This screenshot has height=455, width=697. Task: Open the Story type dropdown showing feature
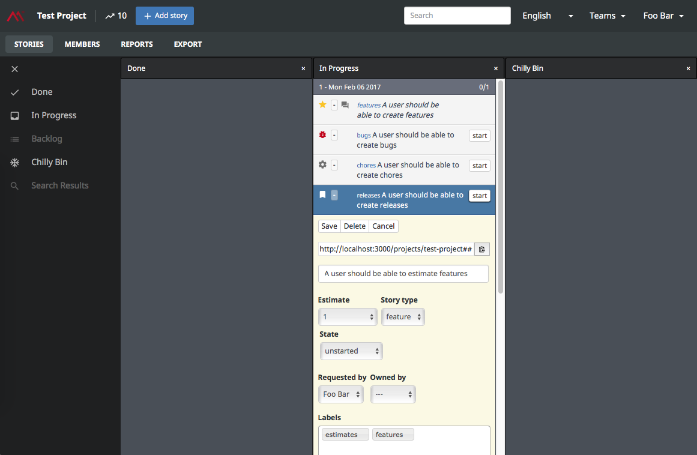click(403, 316)
